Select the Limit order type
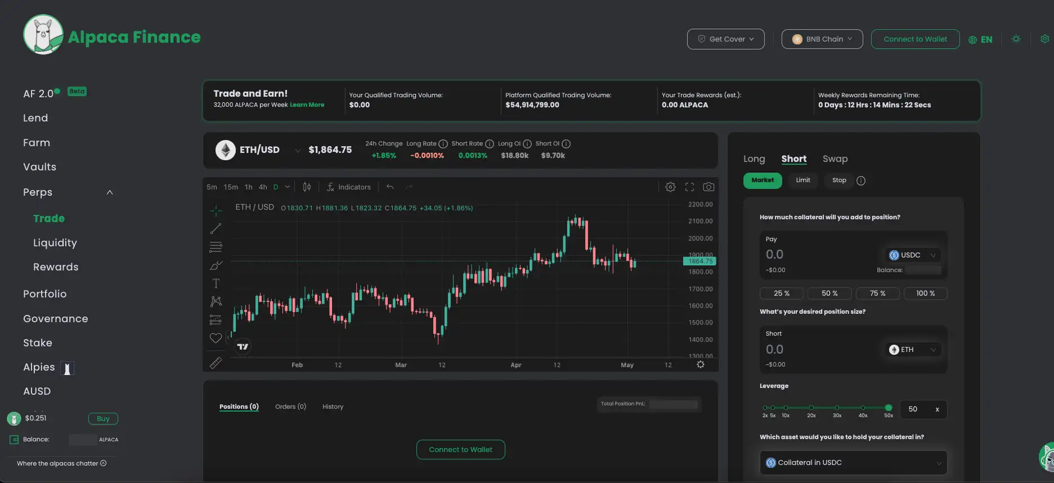This screenshot has width=1054, height=483. pos(803,180)
